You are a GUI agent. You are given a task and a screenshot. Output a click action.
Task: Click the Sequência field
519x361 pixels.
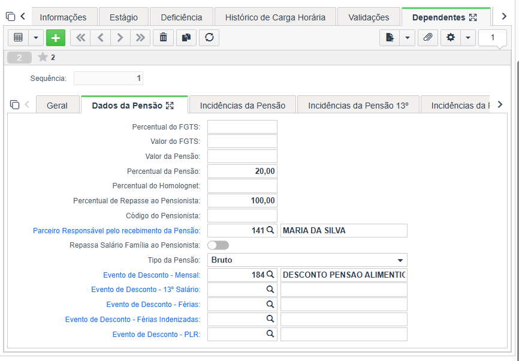pos(108,79)
